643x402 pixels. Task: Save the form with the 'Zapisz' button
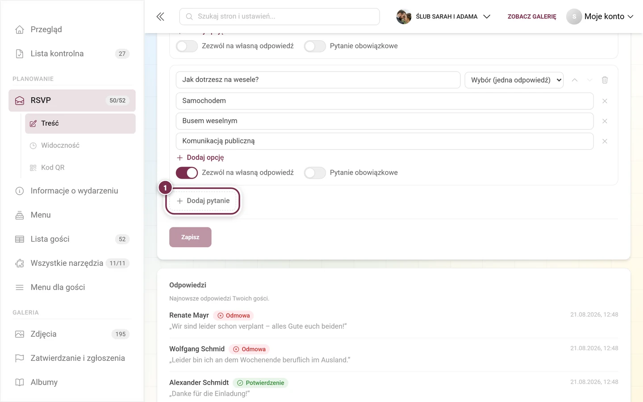coord(190,237)
